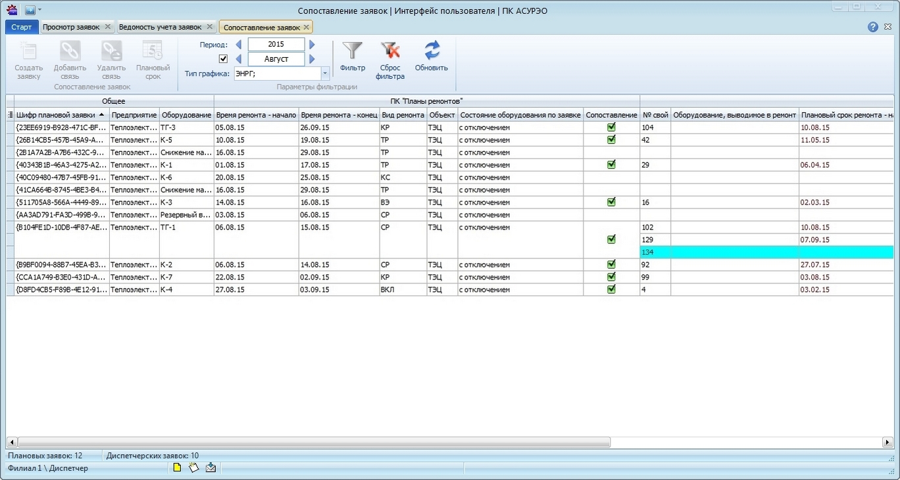This screenshot has height=480, width=900.
Task: Sort by Шифр плановой заявки column header
Action: (x=57, y=115)
